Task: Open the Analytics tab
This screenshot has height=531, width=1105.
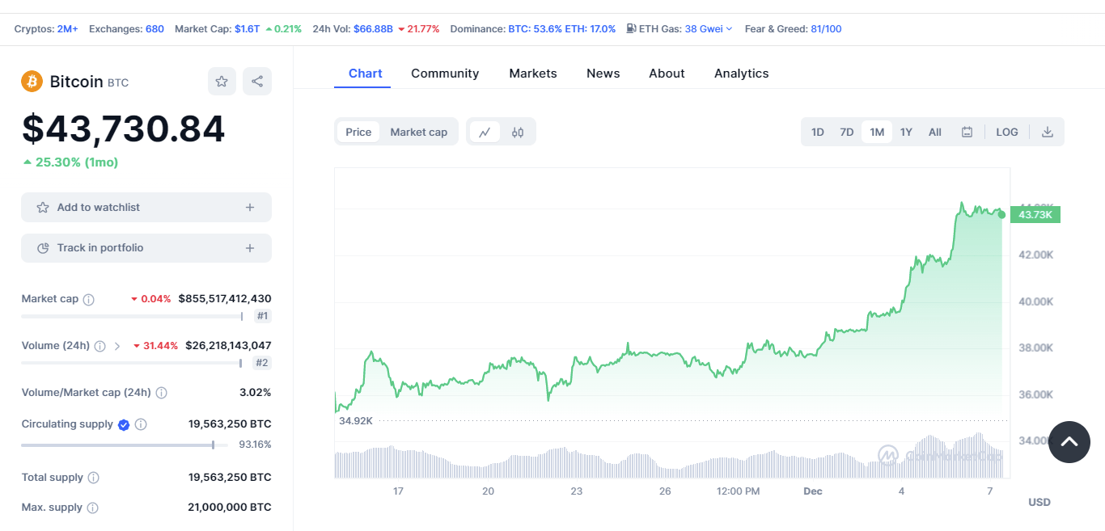Action: (742, 74)
